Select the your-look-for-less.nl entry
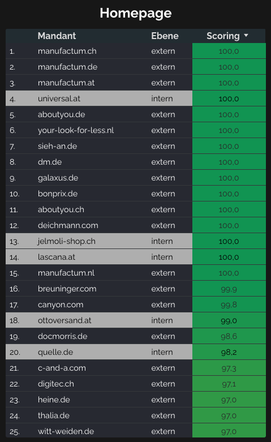The image size is (271, 442). (x=76, y=130)
